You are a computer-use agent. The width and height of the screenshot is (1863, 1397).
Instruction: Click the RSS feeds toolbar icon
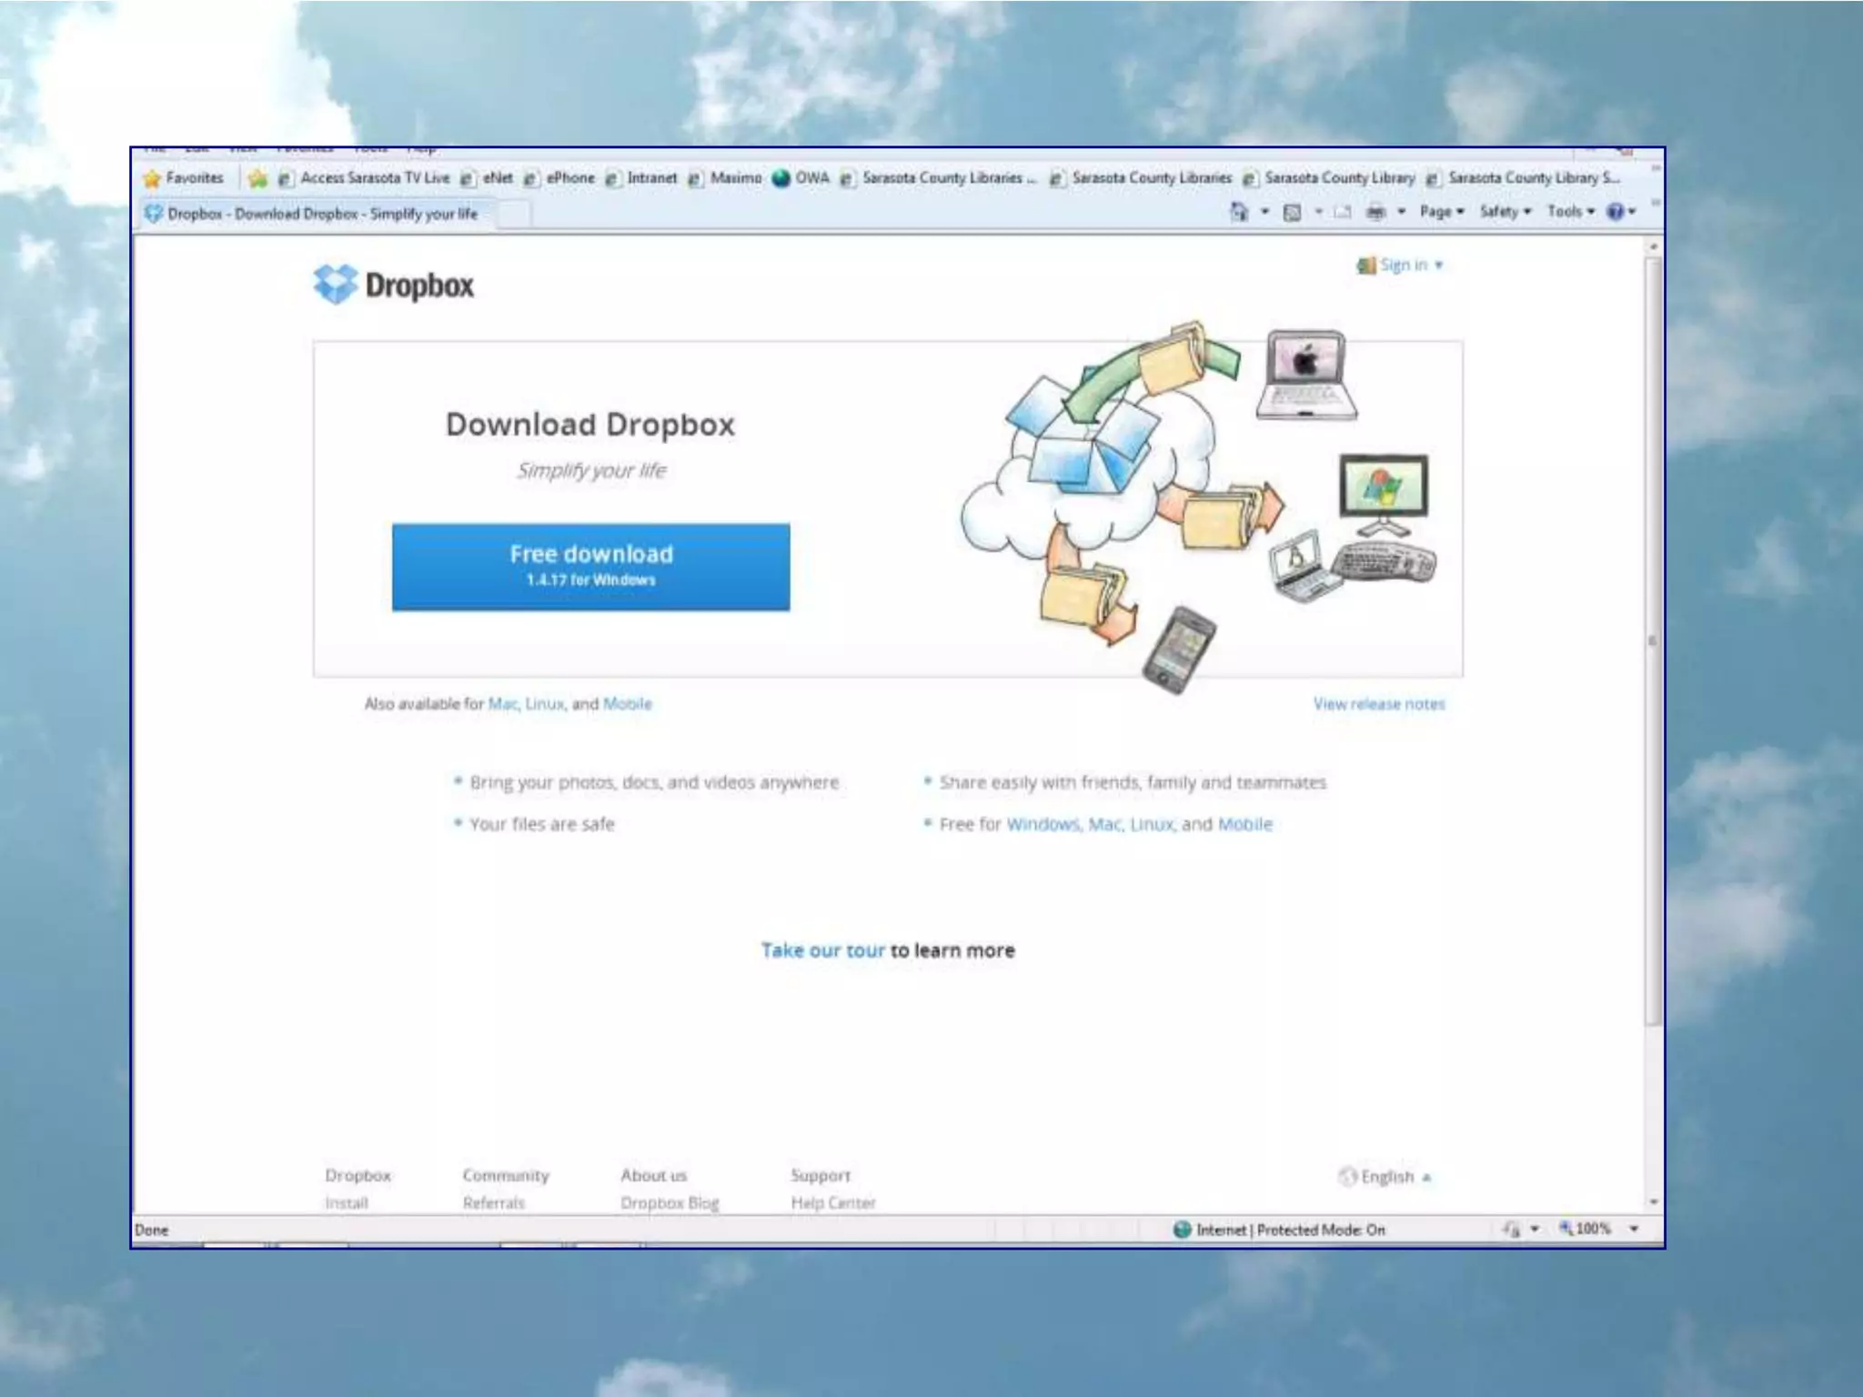click(1292, 212)
